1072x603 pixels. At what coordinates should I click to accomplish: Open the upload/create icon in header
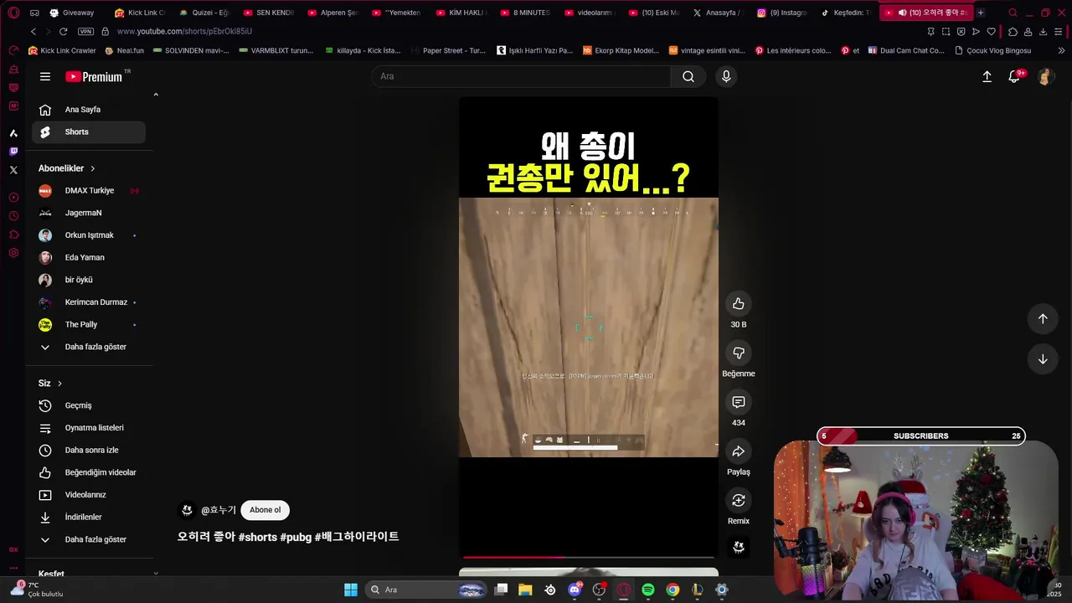(x=987, y=76)
